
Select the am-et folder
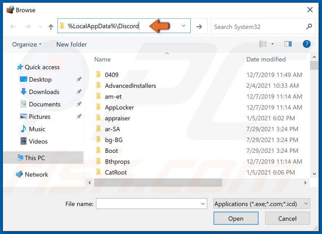tap(113, 97)
